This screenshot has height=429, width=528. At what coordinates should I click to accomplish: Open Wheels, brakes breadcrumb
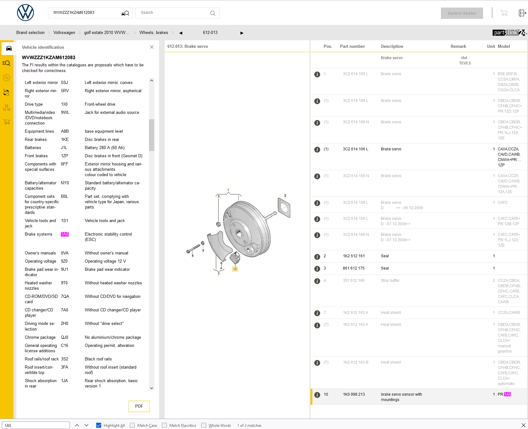tap(154, 33)
